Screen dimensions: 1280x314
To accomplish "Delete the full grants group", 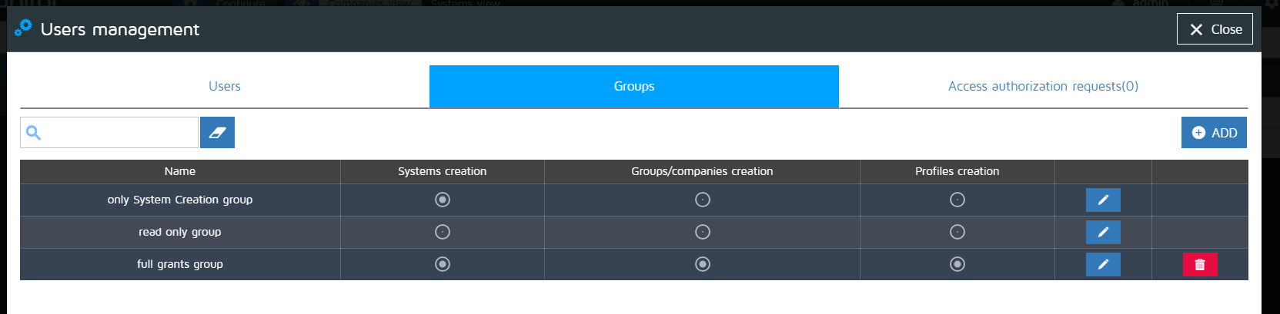I will 1200,264.
